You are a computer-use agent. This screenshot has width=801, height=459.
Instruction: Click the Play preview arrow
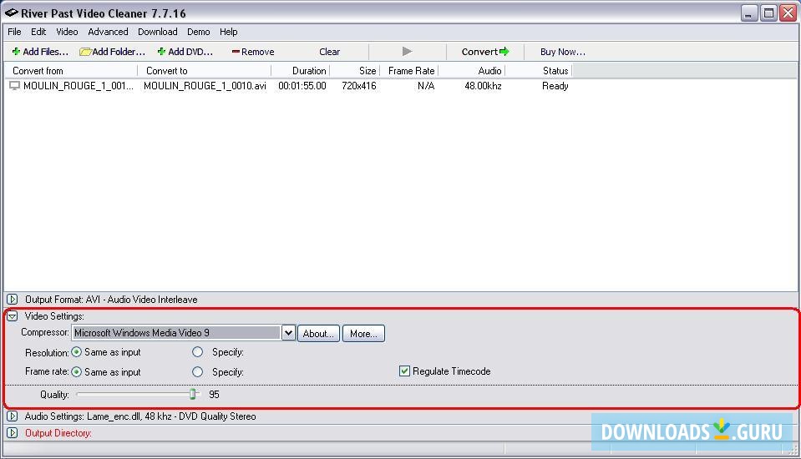coord(407,51)
